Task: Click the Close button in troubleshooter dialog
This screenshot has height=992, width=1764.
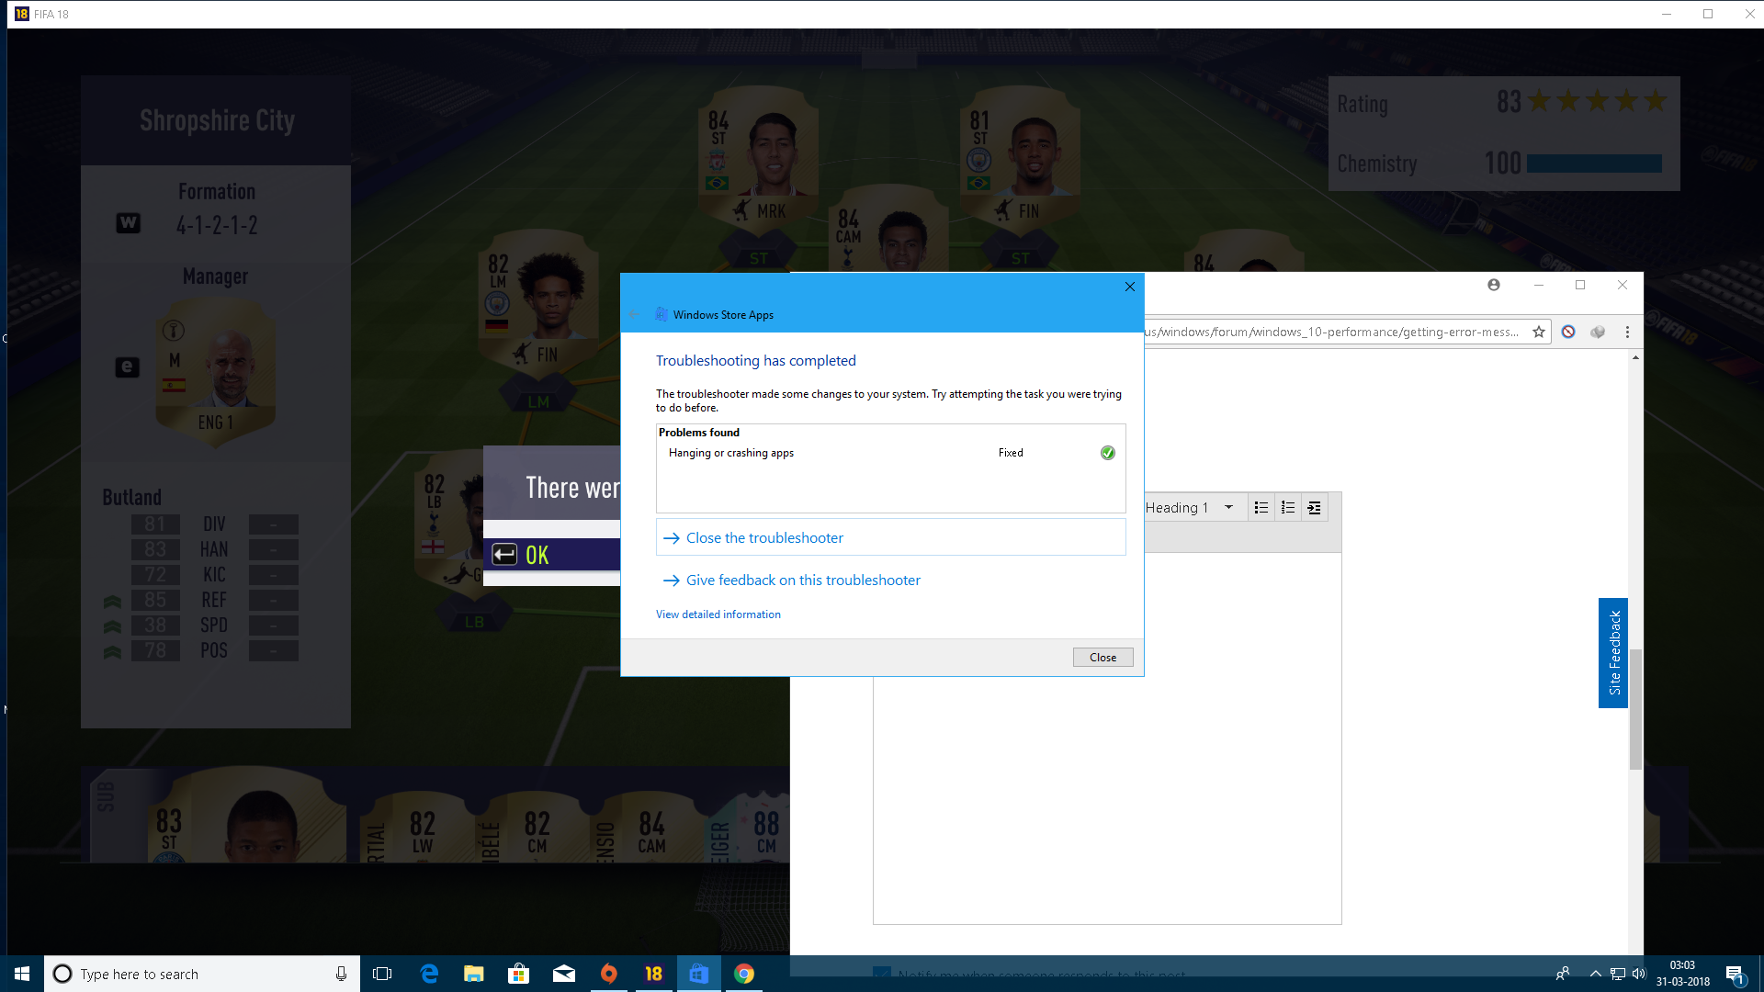Action: 1102,657
